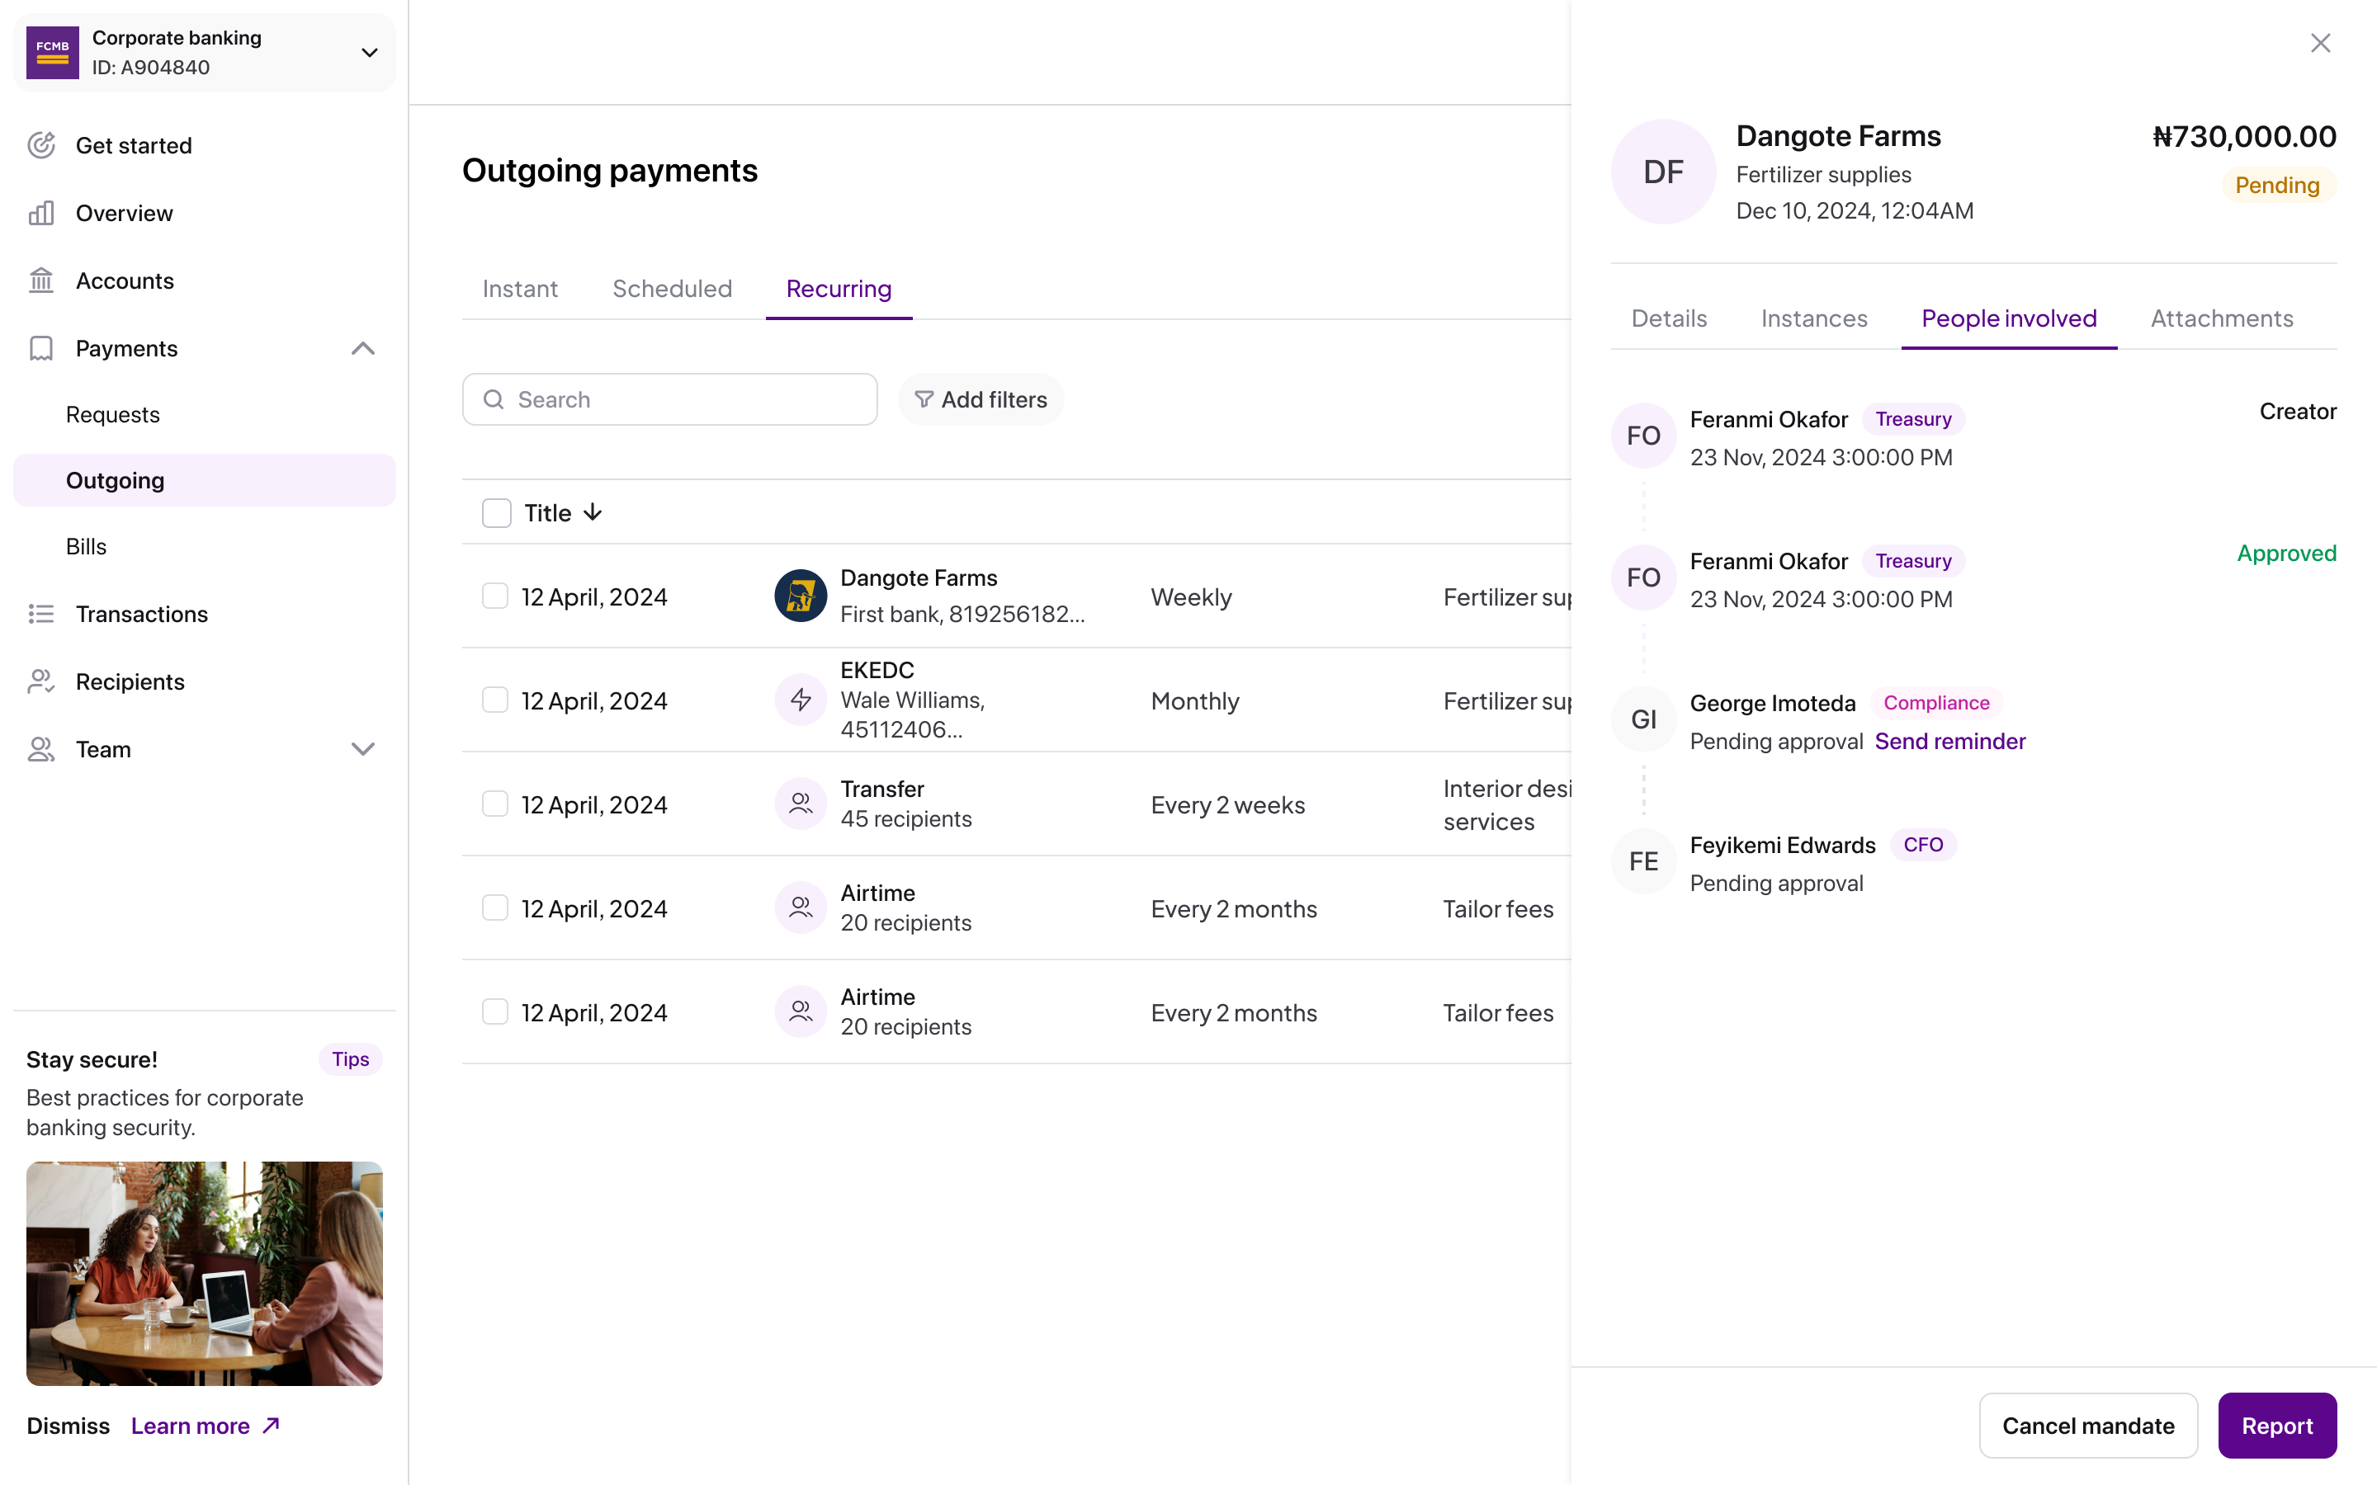The image size is (2377, 1485).
Task: Click the Learn more link
Action: click(206, 1426)
